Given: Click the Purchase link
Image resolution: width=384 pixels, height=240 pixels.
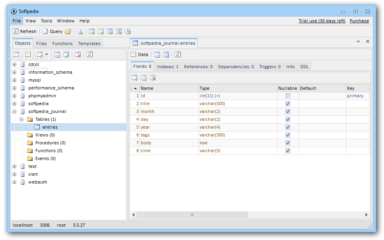Looking at the screenshot, I should point(359,21).
